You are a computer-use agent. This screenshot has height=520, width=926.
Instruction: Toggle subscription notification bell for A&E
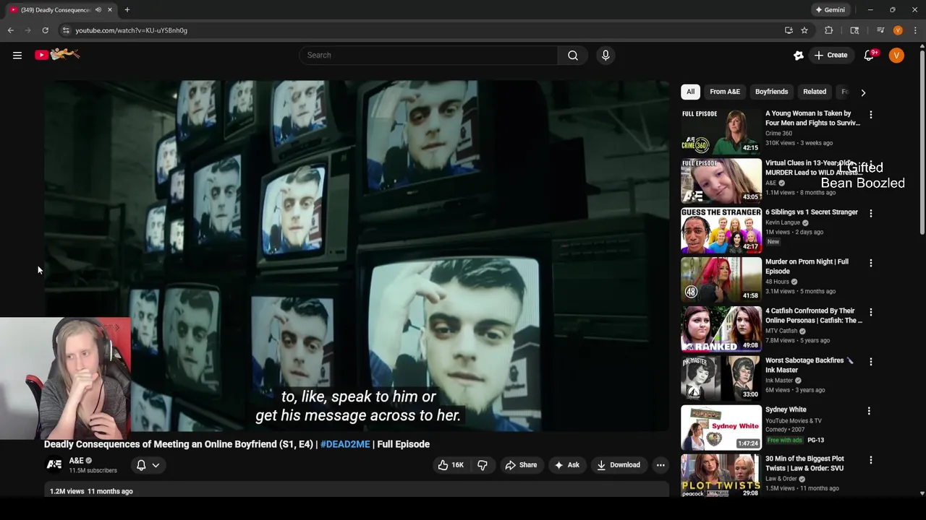(x=148, y=465)
